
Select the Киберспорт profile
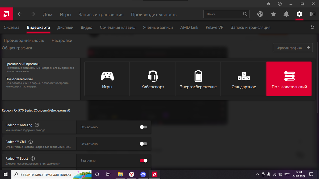[x=153, y=79]
